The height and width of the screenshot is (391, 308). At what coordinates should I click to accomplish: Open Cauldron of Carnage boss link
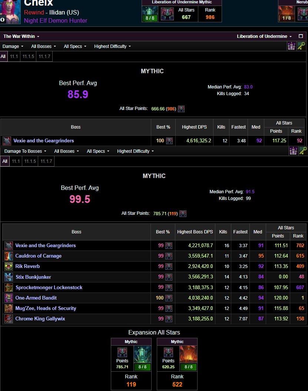click(x=38, y=256)
